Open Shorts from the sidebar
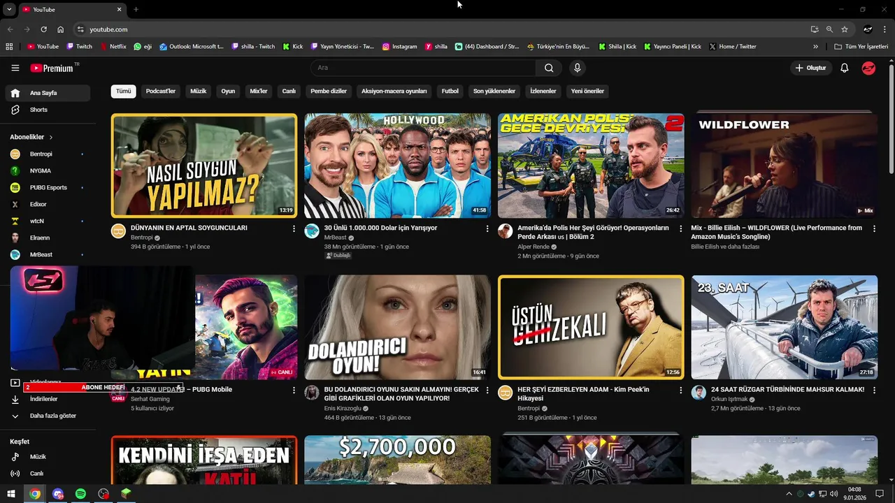The height and width of the screenshot is (503, 895). (x=48, y=110)
